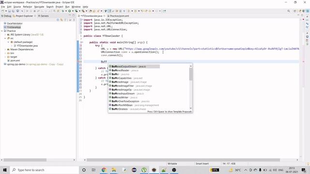Switch to the Servers view tab
This screenshot has height=174, width=310.
[43, 16]
